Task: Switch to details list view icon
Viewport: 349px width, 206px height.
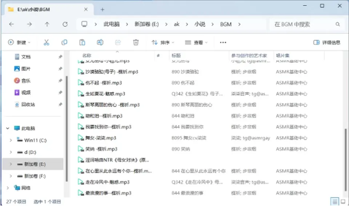Action: tap(334, 202)
